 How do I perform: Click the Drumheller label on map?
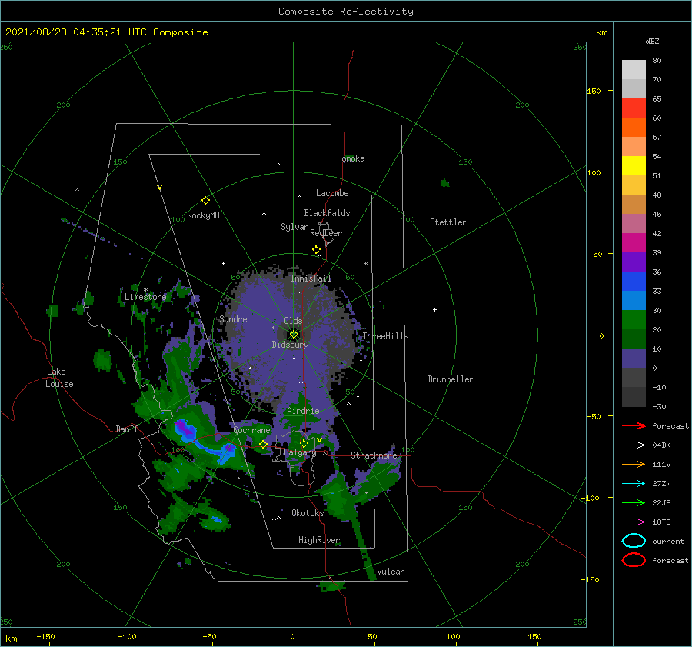(x=451, y=379)
